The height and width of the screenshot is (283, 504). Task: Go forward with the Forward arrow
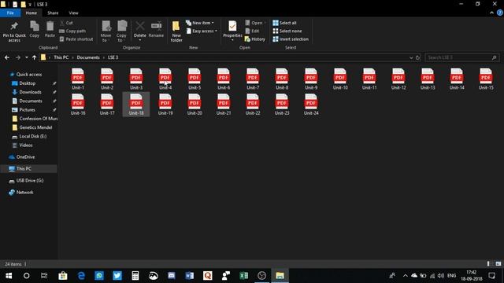pos(18,57)
